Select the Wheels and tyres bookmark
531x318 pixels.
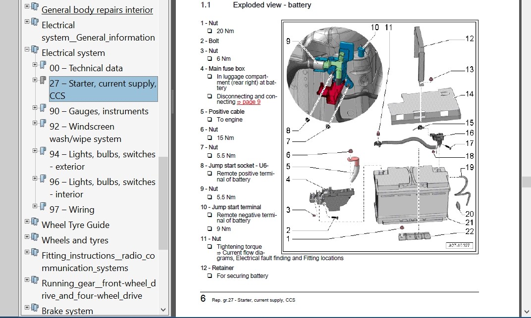tap(75, 240)
